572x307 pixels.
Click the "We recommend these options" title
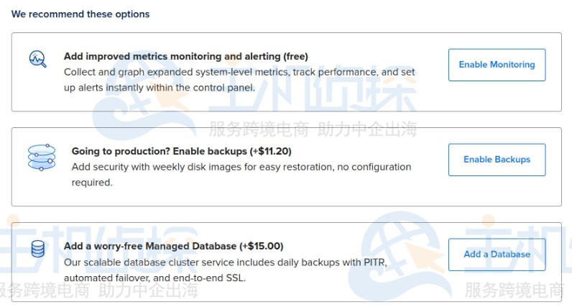click(80, 14)
